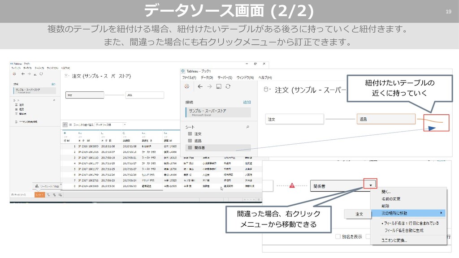The width and height of the screenshot is (459, 258).
Task: Click the forward arrow in the front Tableau window
Action: tap(209, 86)
